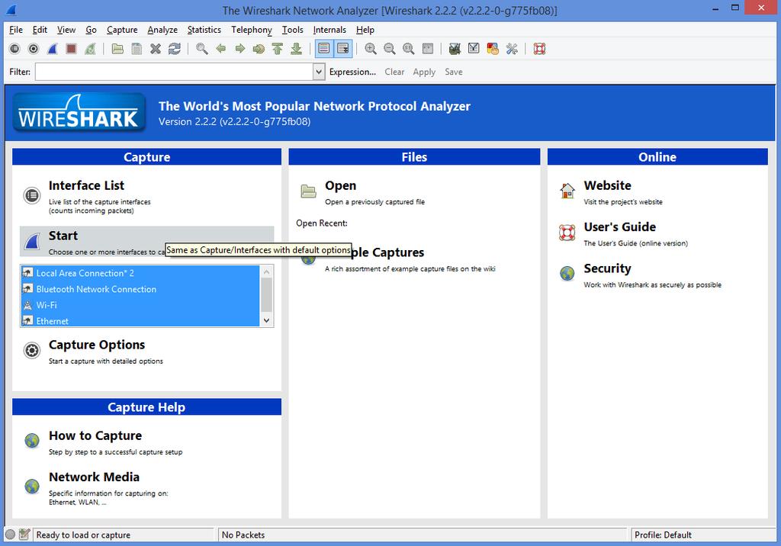This screenshot has height=546, width=781.
Task: Expand the filter history dropdown
Action: [320, 72]
